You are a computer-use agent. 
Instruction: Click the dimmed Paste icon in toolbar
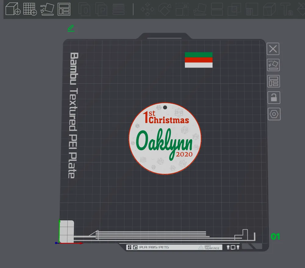point(101,9)
